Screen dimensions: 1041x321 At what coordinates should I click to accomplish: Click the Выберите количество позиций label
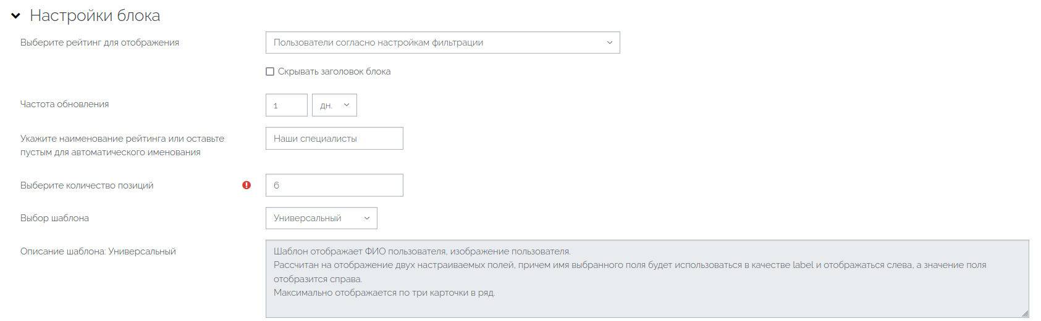coord(87,185)
